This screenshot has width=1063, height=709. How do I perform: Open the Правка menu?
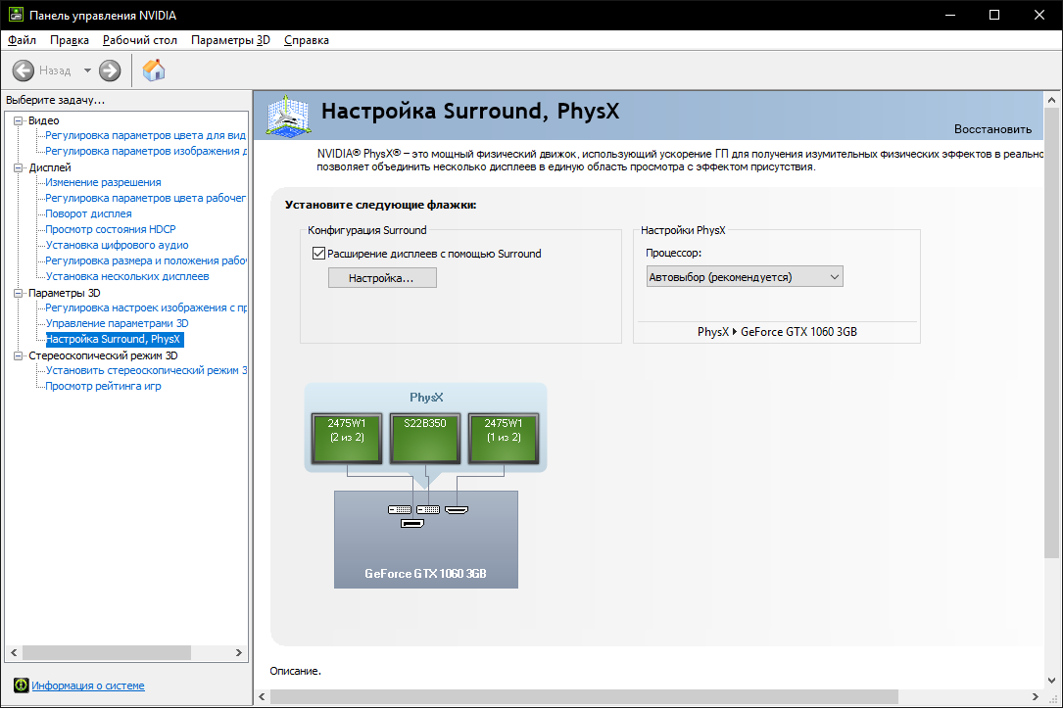[x=70, y=40]
